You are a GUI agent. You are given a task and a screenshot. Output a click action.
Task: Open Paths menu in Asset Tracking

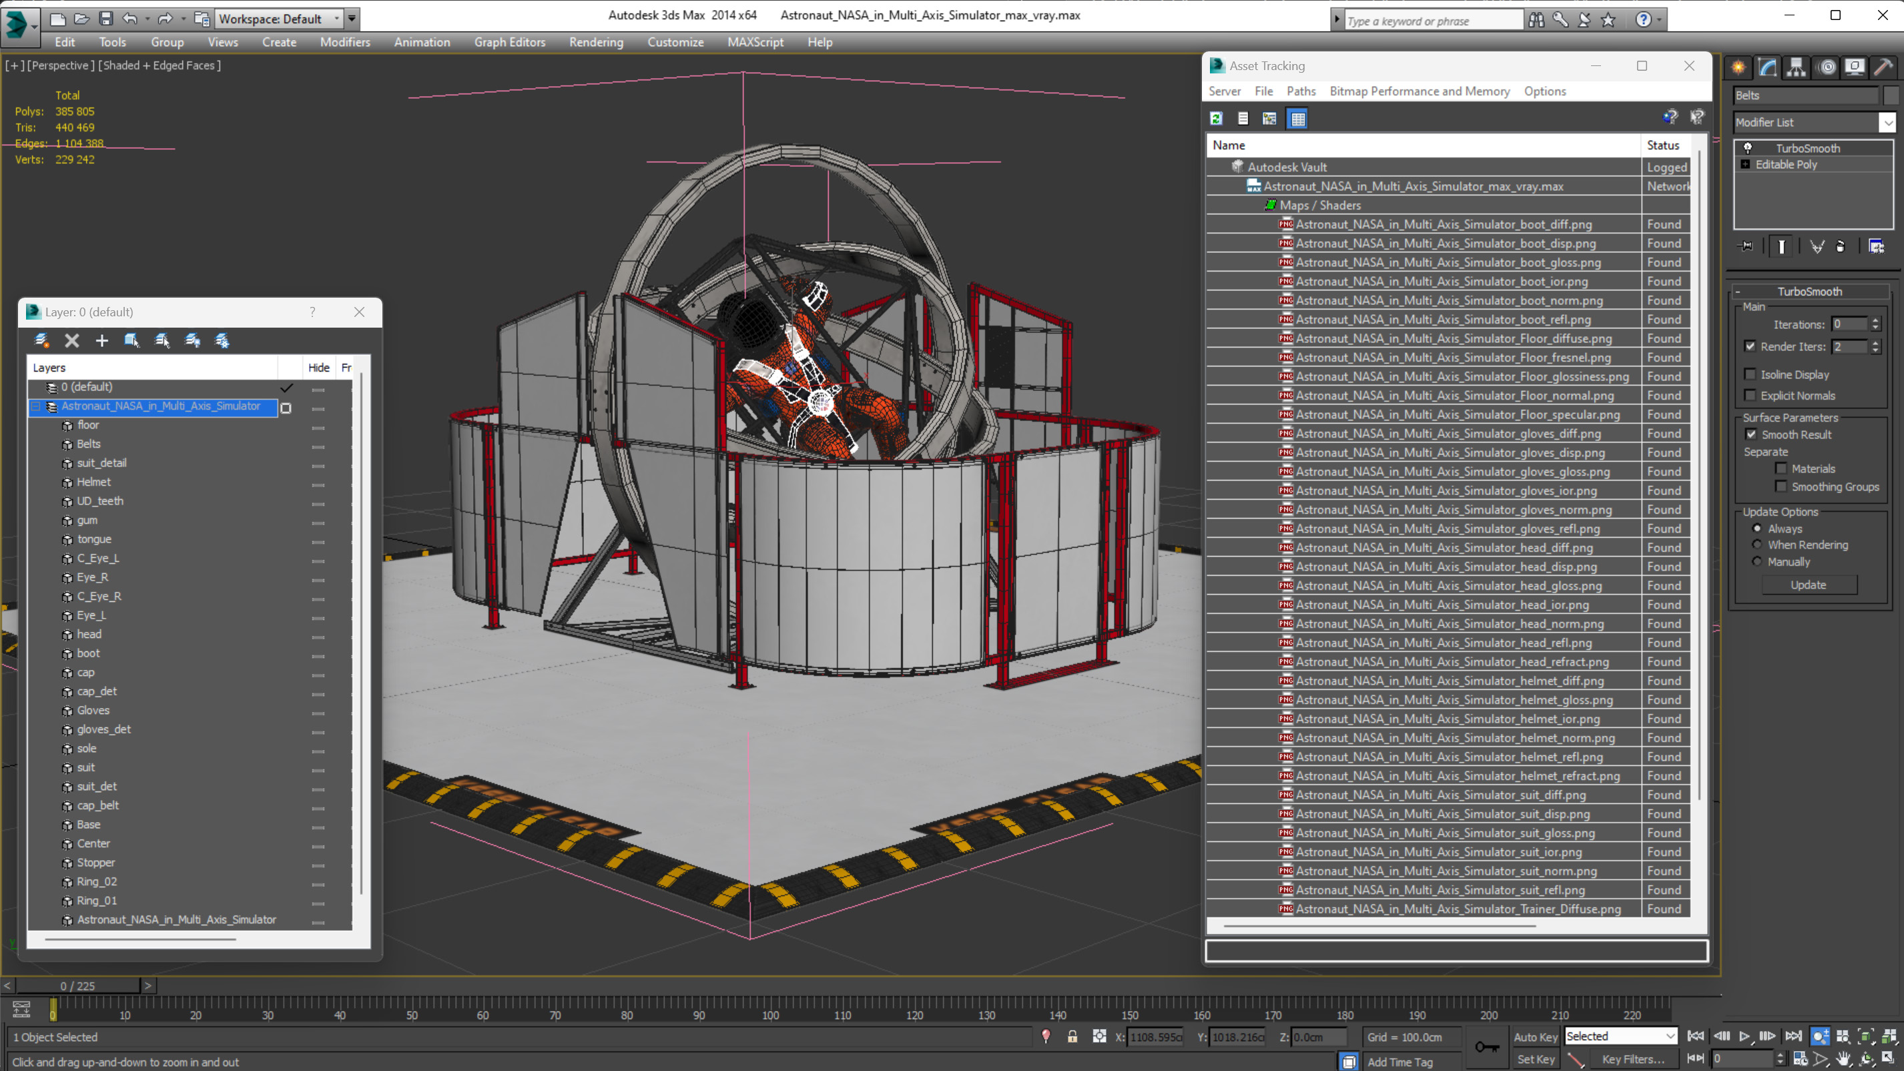click(x=1301, y=91)
